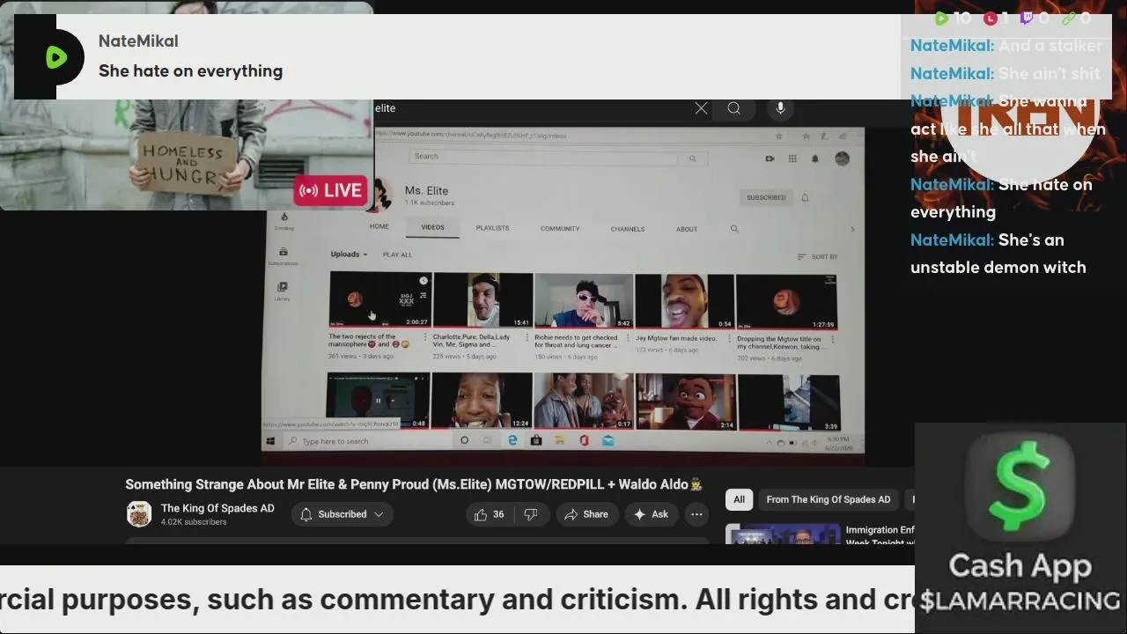The height and width of the screenshot is (634, 1127).
Task: Launch the Office icon on the taskbar
Action: tap(584, 440)
